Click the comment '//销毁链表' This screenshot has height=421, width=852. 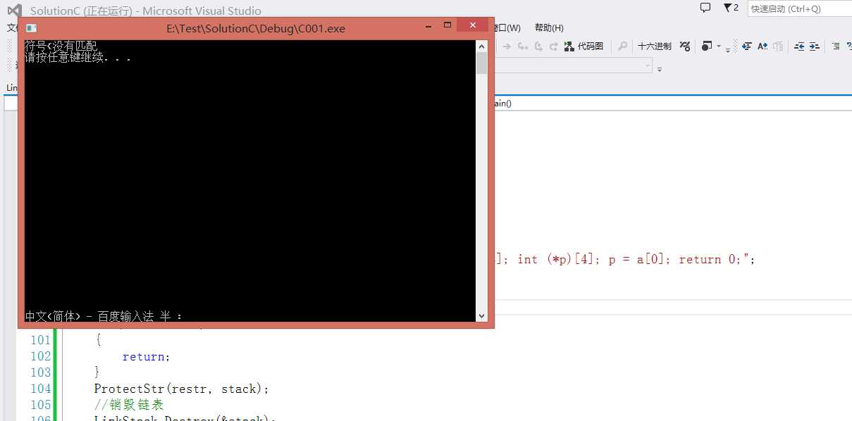tap(129, 405)
